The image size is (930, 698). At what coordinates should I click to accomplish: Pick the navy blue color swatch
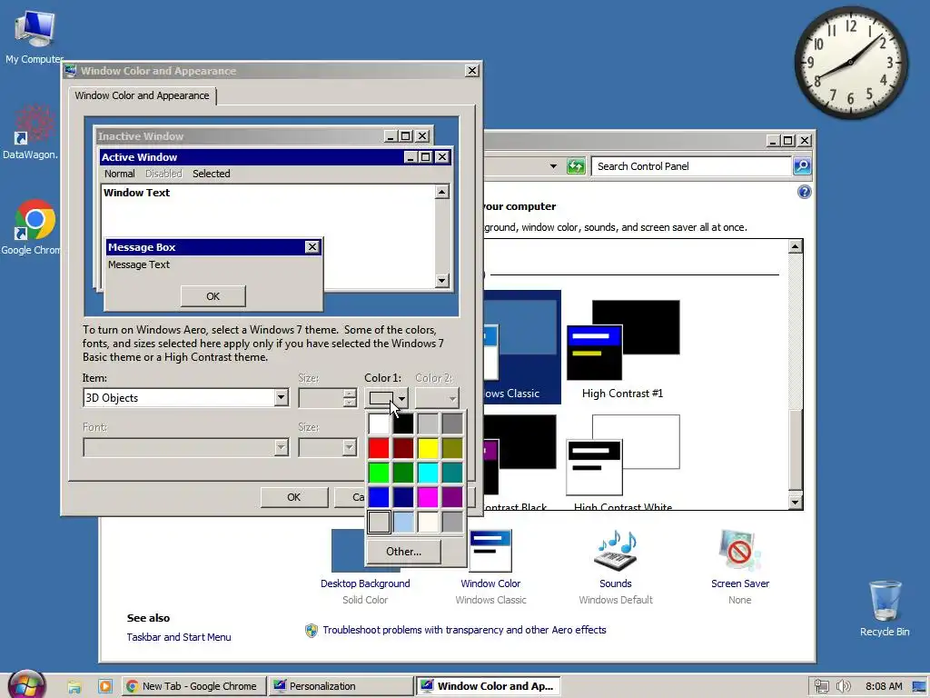(403, 497)
